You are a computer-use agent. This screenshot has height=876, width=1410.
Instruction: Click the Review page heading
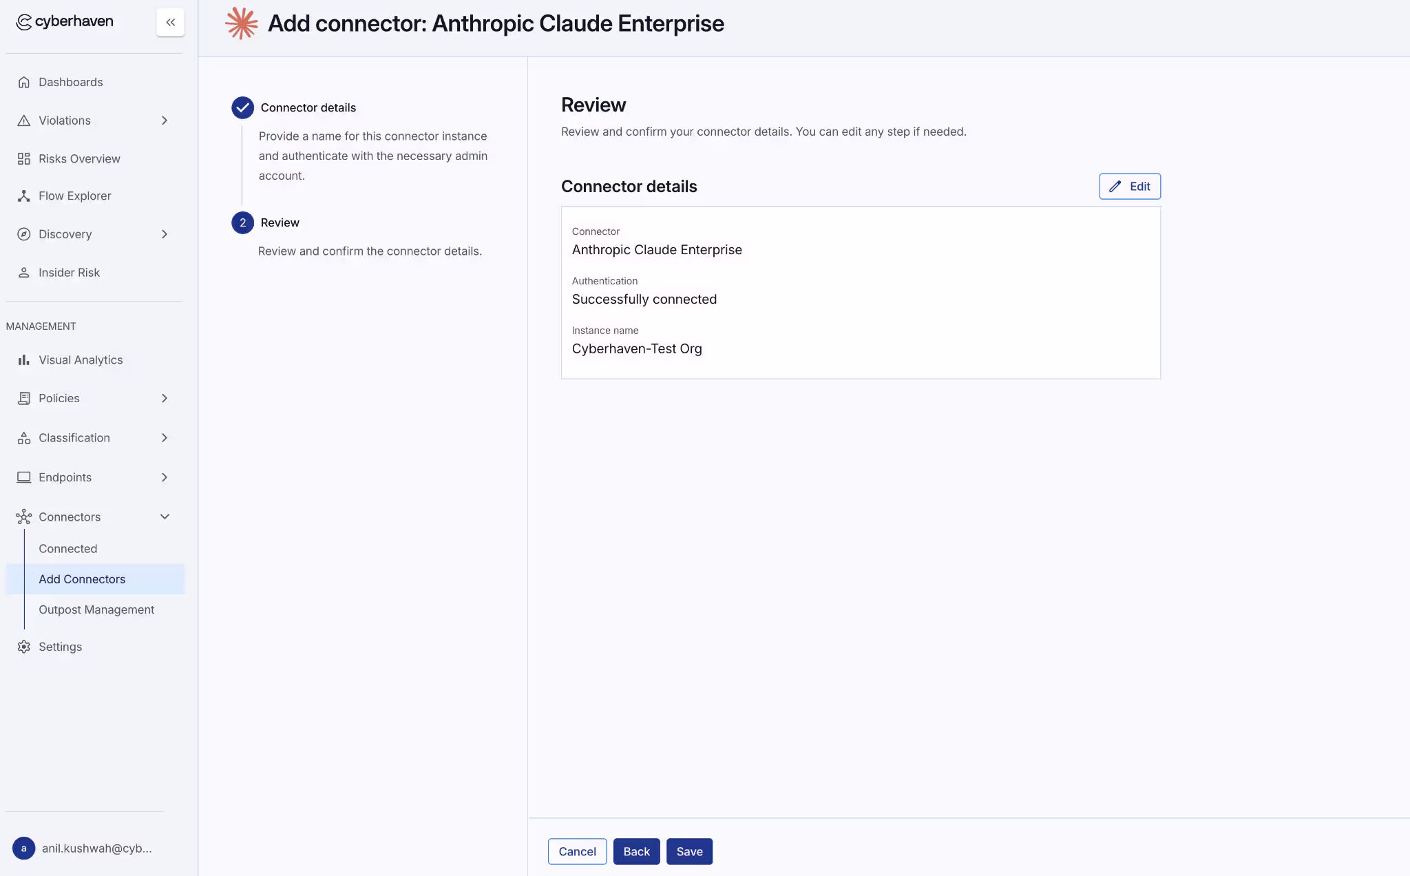pyautogui.click(x=593, y=105)
